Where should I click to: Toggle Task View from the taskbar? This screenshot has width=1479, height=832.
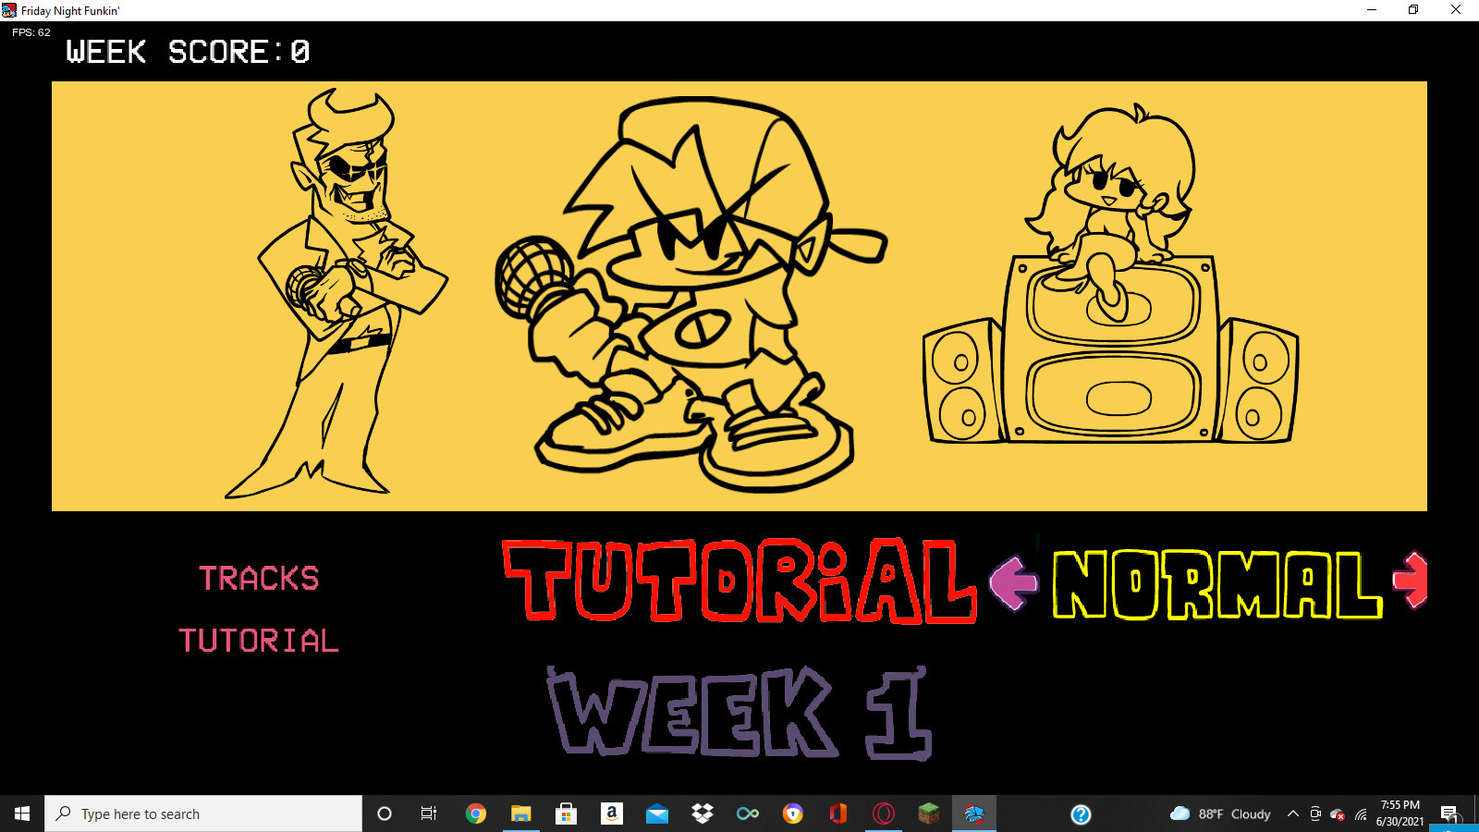428,814
